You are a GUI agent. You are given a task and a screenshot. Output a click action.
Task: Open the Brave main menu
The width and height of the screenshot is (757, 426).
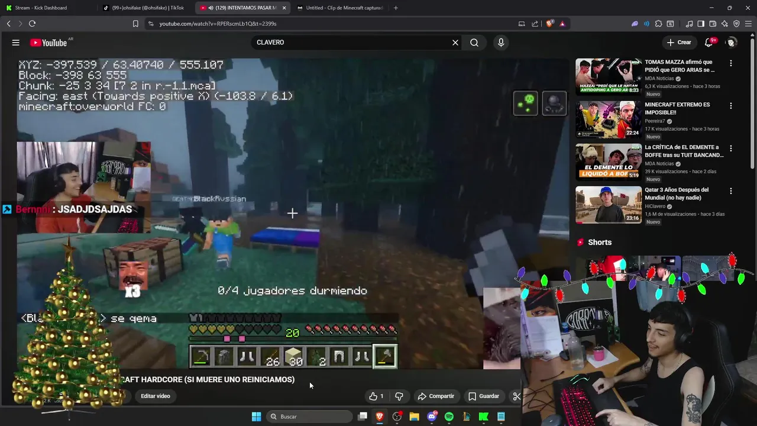[x=749, y=24]
